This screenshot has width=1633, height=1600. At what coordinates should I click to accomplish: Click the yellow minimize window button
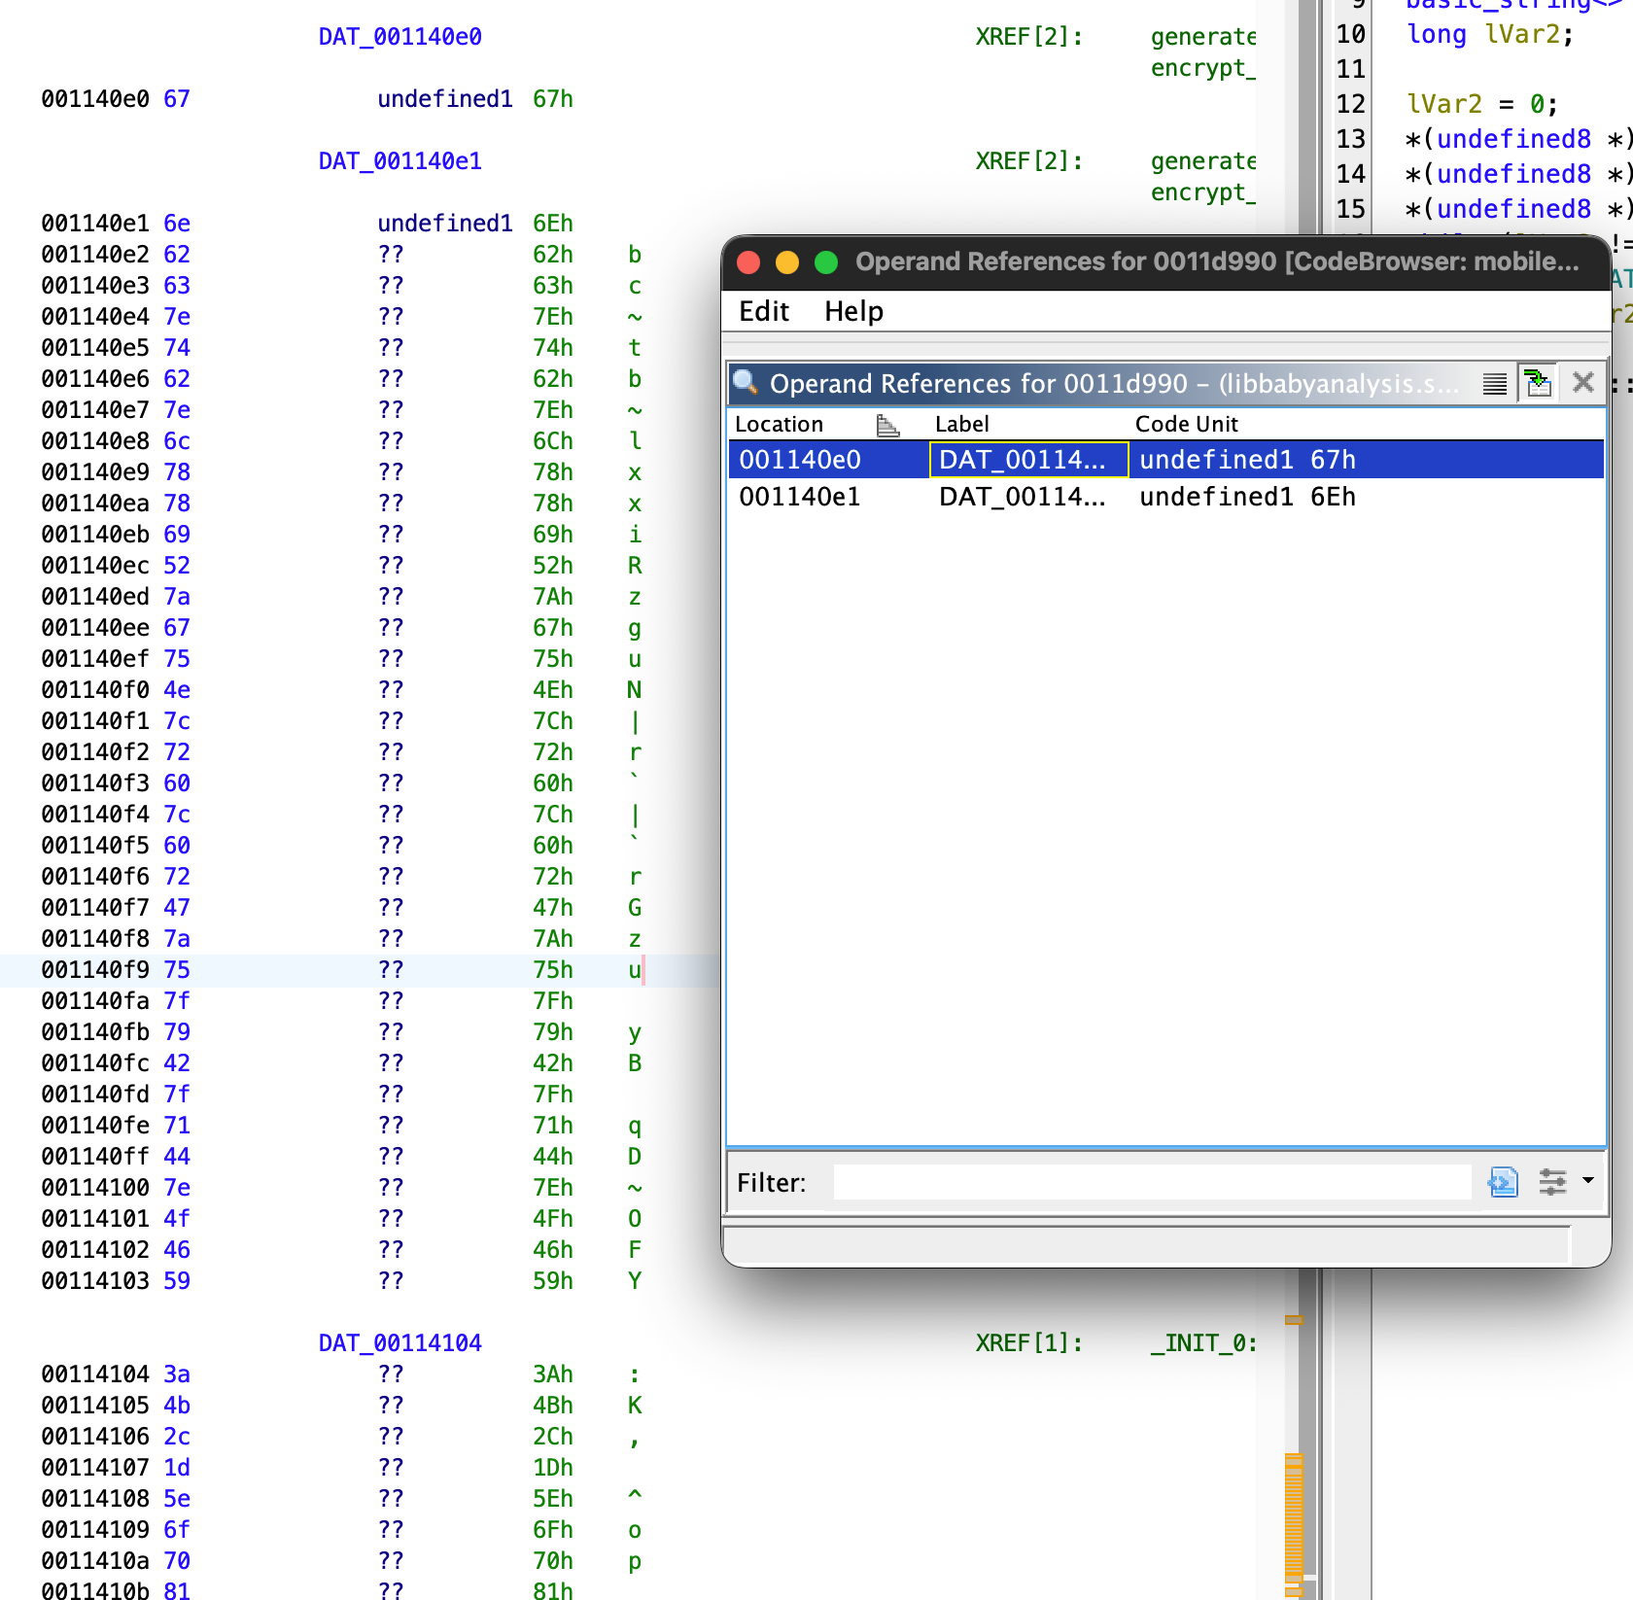point(787,262)
